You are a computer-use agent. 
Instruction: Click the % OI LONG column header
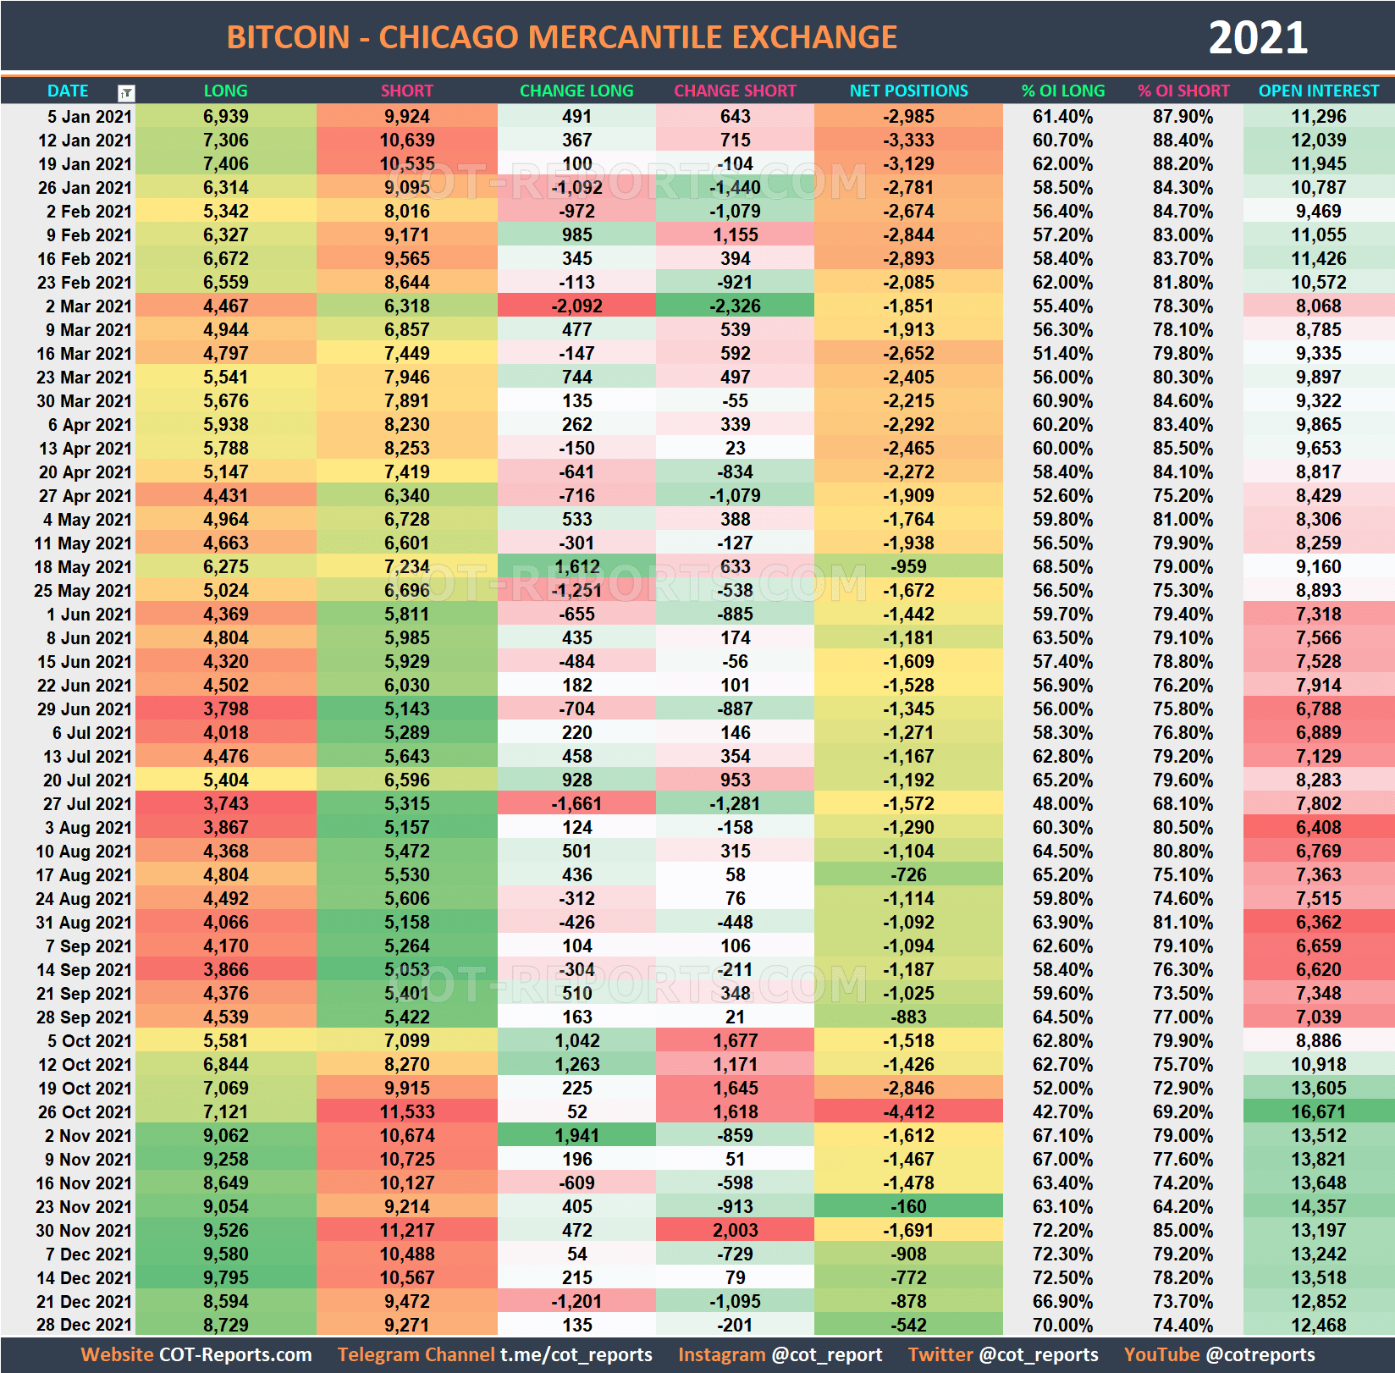pyautogui.click(x=1062, y=91)
